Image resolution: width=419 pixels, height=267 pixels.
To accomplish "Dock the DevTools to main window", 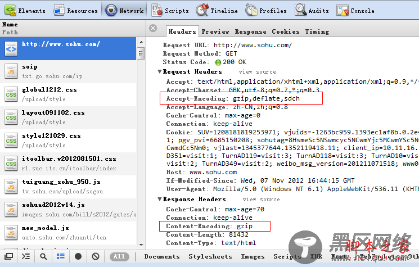I will coord(9,256).
